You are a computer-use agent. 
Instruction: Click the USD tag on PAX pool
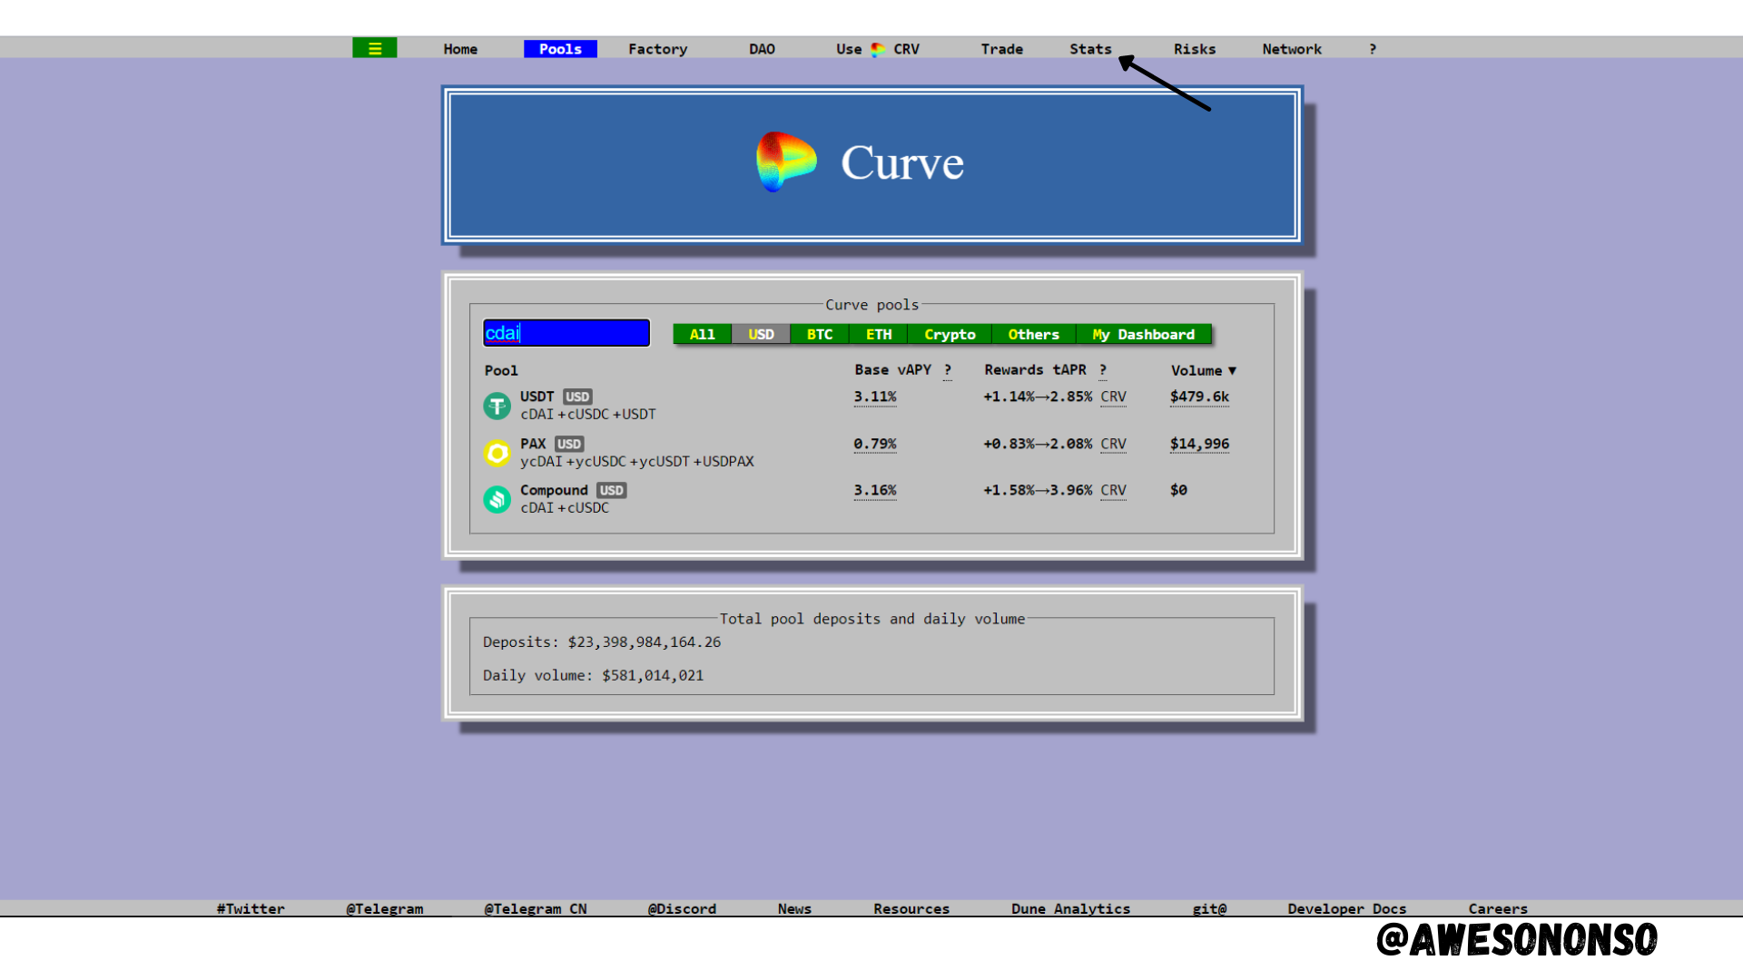click(569, 444)
